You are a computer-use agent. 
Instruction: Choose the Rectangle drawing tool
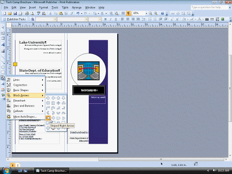pyautogui.click(x=3, y=72)
